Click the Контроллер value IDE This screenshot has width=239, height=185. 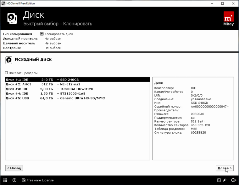(x=193, y=88)
